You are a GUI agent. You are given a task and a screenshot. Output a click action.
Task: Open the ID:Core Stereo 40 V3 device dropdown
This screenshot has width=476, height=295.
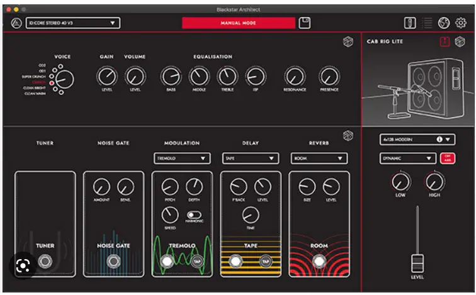click(x=73, y=23)
